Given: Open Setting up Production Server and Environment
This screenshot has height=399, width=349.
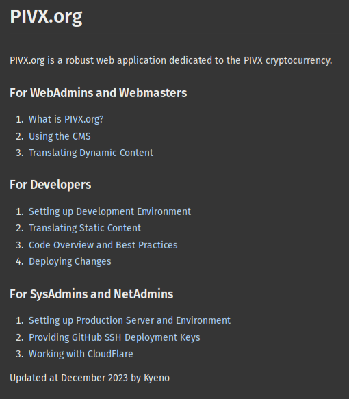Looking at the screenshot, I should click(x=129, y=320).
